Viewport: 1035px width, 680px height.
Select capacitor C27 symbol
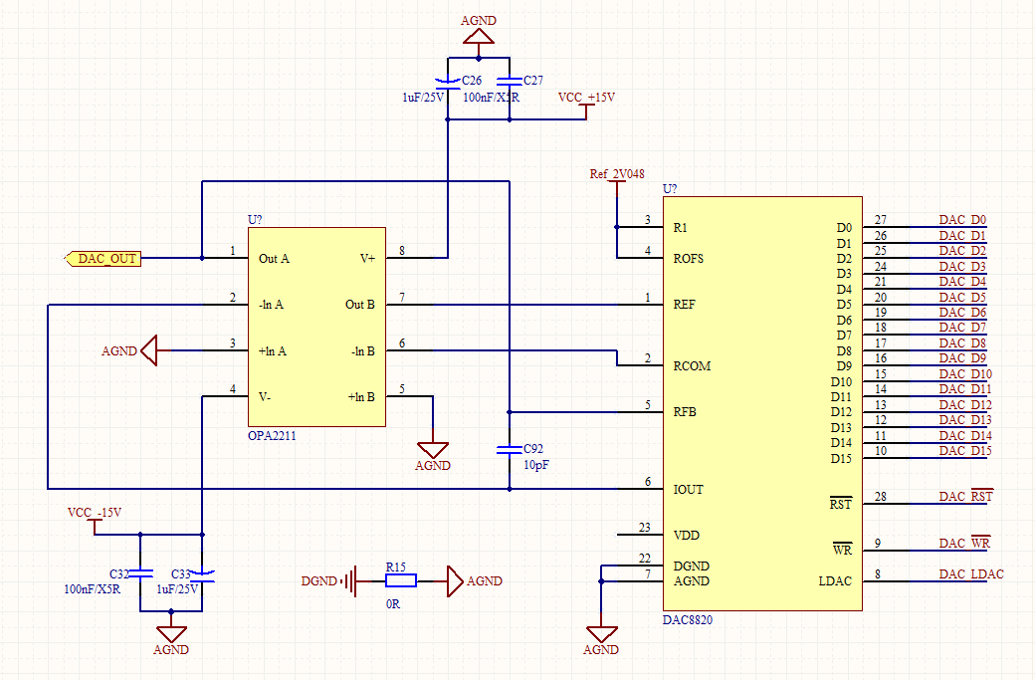(x=509, y=82)
